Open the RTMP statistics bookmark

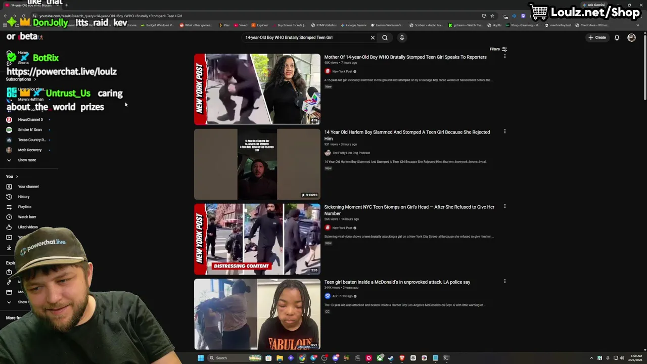324,25
